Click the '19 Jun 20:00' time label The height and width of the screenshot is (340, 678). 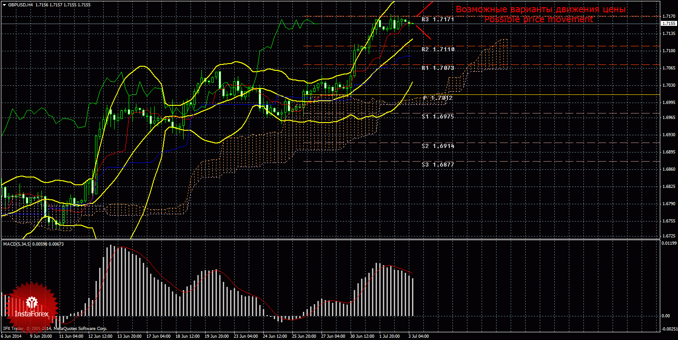tap(216, 336)
